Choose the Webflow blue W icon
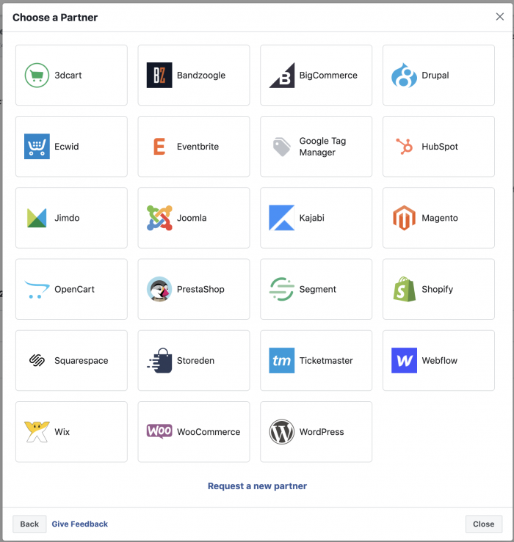This screenshot has width=514, height=542. point(404,361)
